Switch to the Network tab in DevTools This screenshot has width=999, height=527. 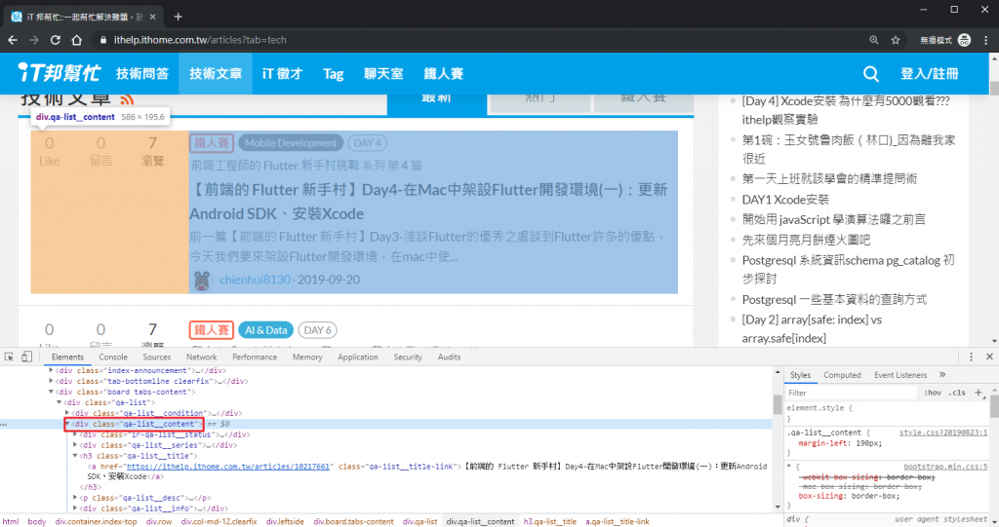click(201, 358)
